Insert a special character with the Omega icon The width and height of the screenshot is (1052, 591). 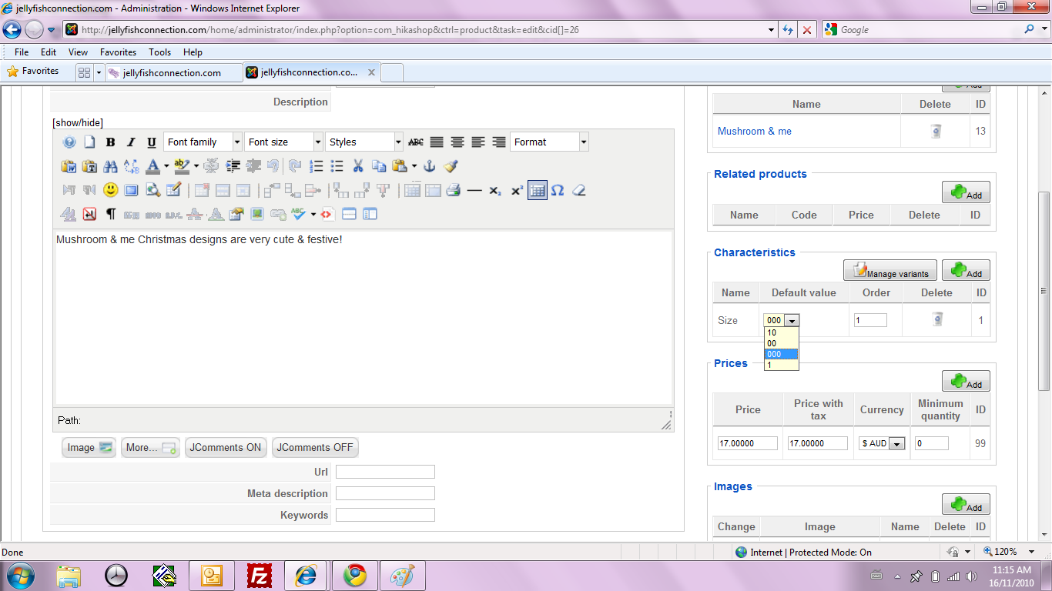[x=558, y=190]
